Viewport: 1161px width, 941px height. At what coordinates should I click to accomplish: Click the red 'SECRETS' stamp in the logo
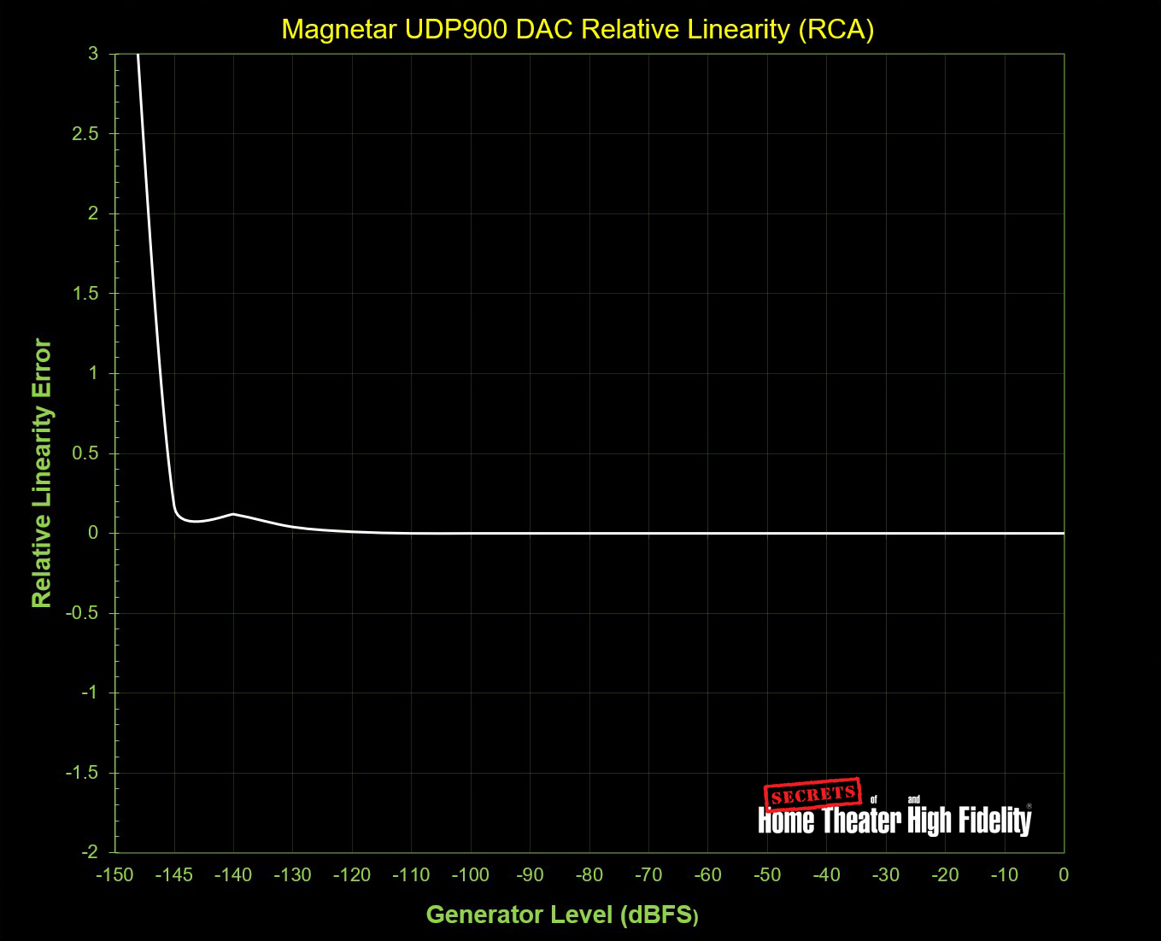[x=812, y=795]
